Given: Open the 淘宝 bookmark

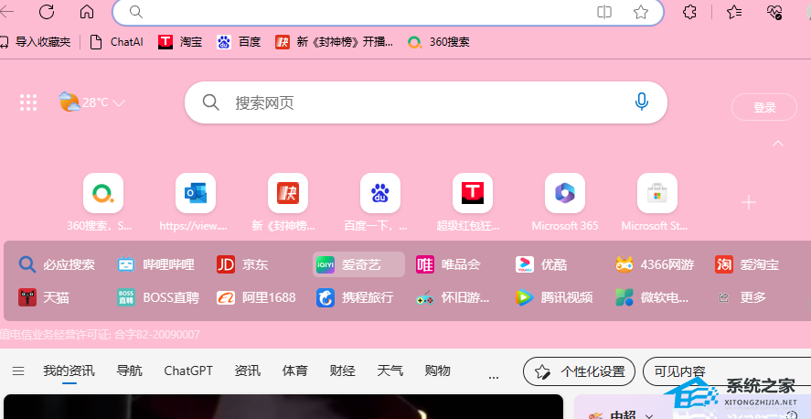Looking at the screenshot, I should (x=180, y=42).
